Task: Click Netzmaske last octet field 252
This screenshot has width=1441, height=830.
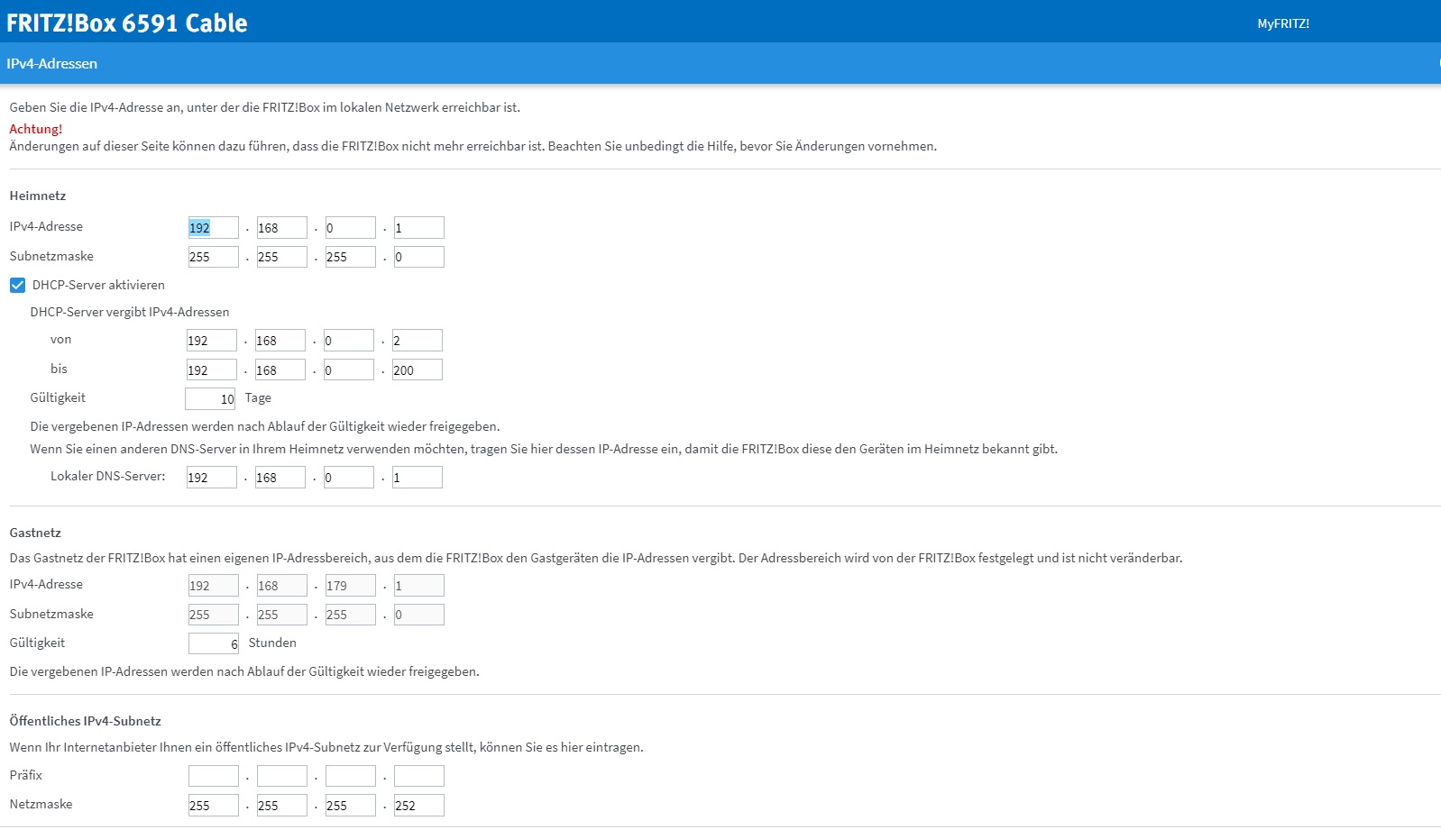Action: [419, 806]
